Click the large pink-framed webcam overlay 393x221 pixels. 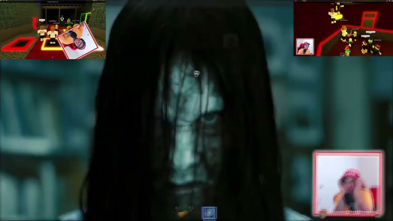click(x=348, y=183)
